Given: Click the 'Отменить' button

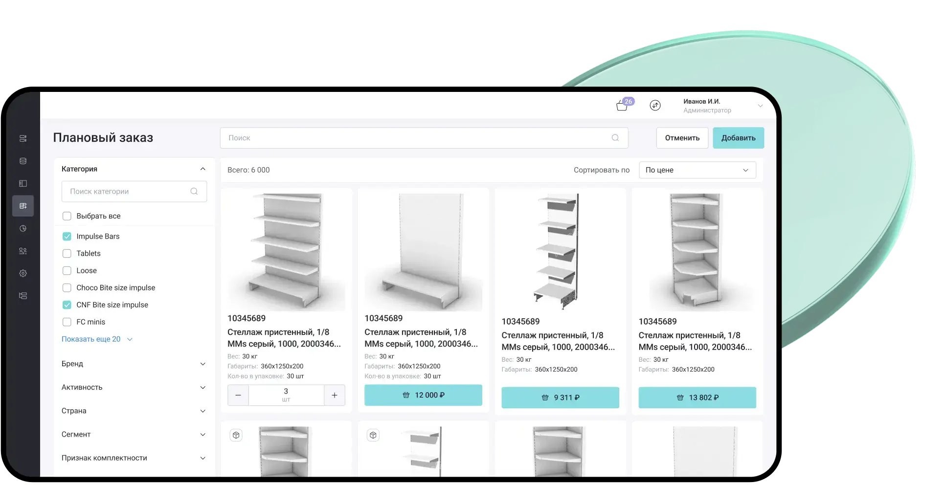Looking at the screenshot, I should click(x=682, y=138).
